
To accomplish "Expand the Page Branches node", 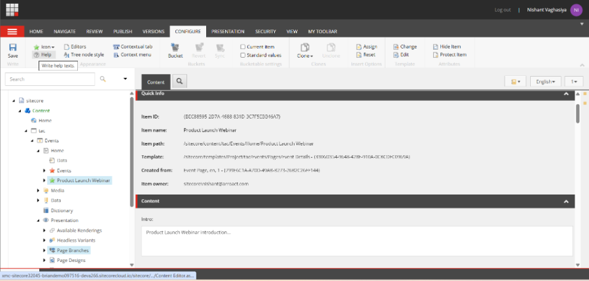I will (45, 250).
